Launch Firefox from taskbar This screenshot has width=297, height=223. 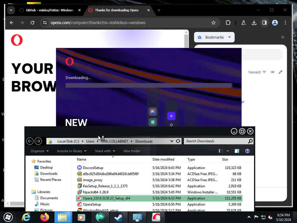click(44, 217)
